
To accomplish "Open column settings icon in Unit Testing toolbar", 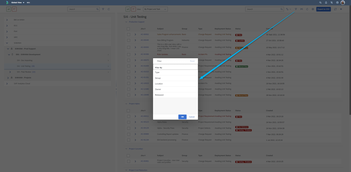I will 302,9.
